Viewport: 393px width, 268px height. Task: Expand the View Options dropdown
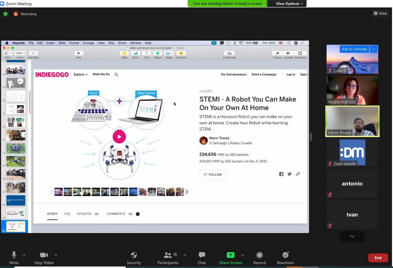289,4
